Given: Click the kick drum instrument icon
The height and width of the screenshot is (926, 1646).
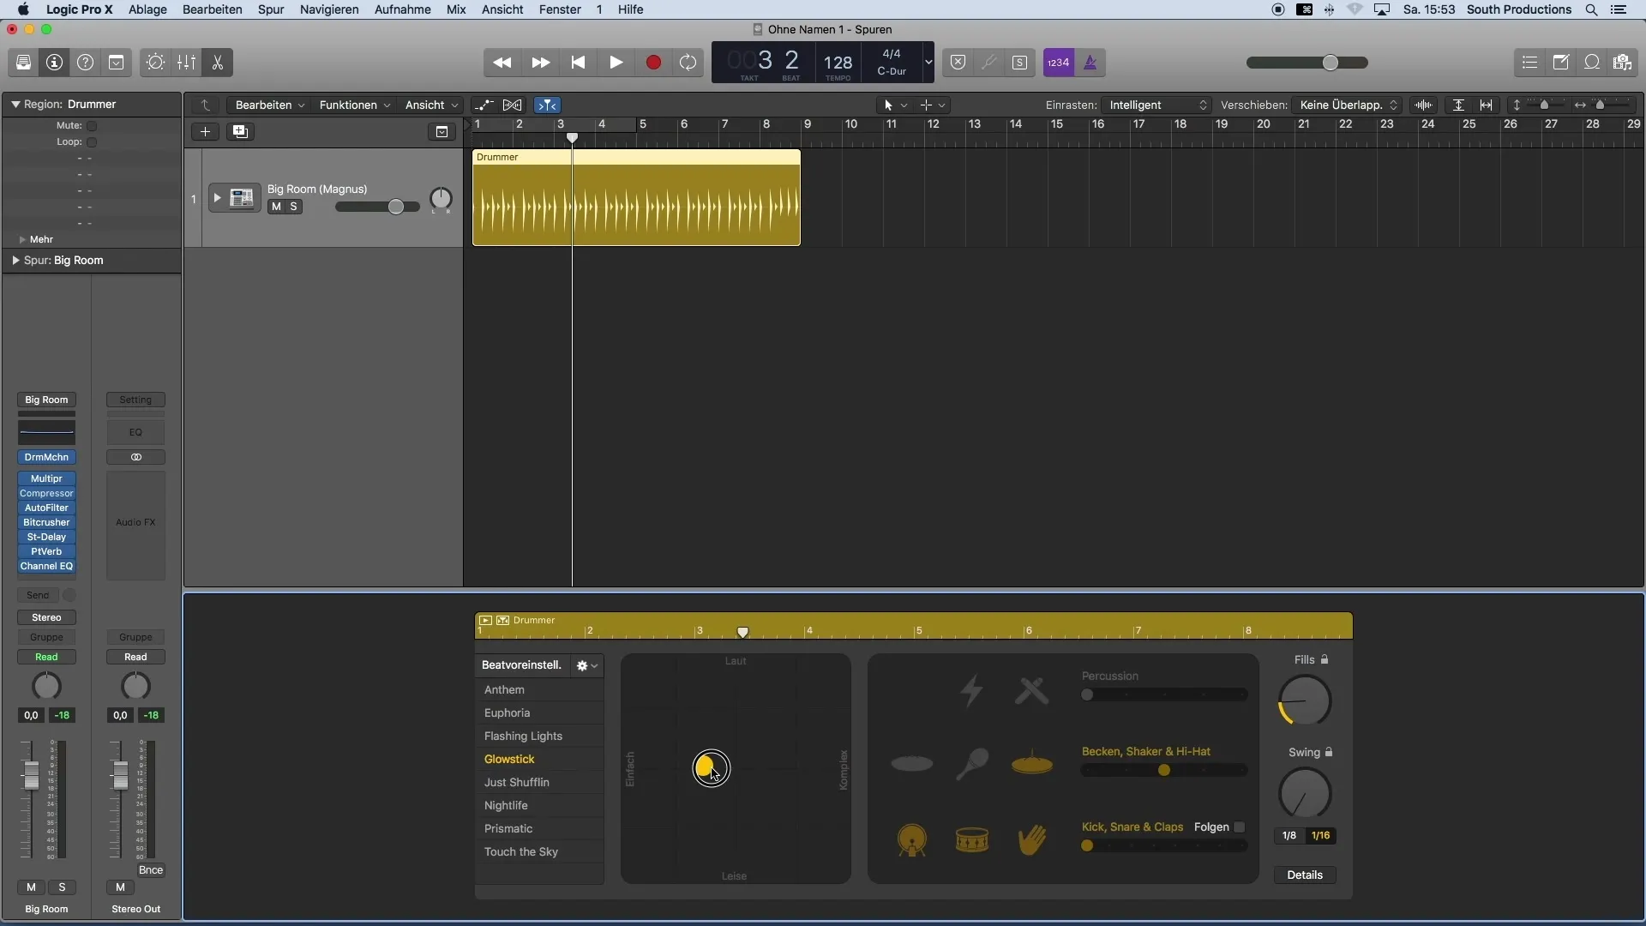Looking at the screenshot, I should [912, 839].
